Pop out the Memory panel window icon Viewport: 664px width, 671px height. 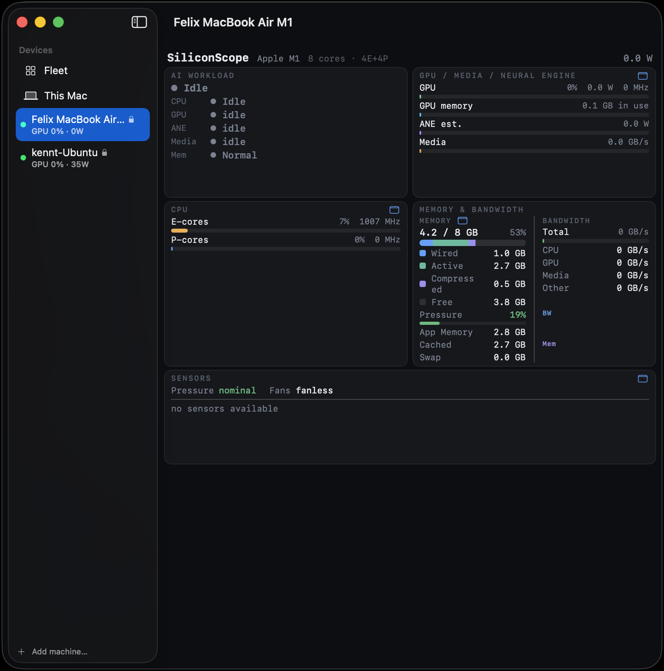tap(463, 220)
